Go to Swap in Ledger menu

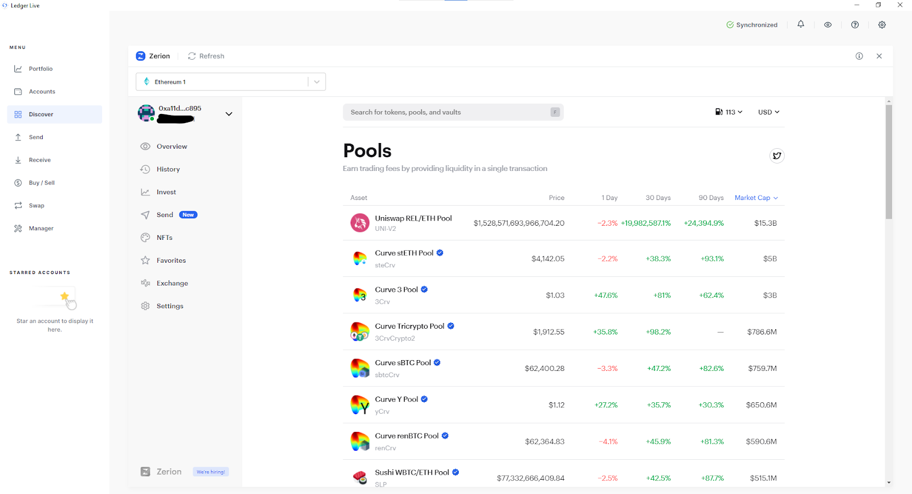55,205
